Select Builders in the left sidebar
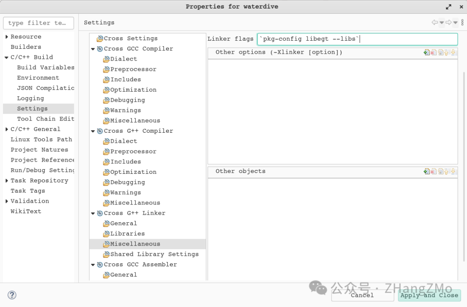The image size is (467, 307). point(26,47)
